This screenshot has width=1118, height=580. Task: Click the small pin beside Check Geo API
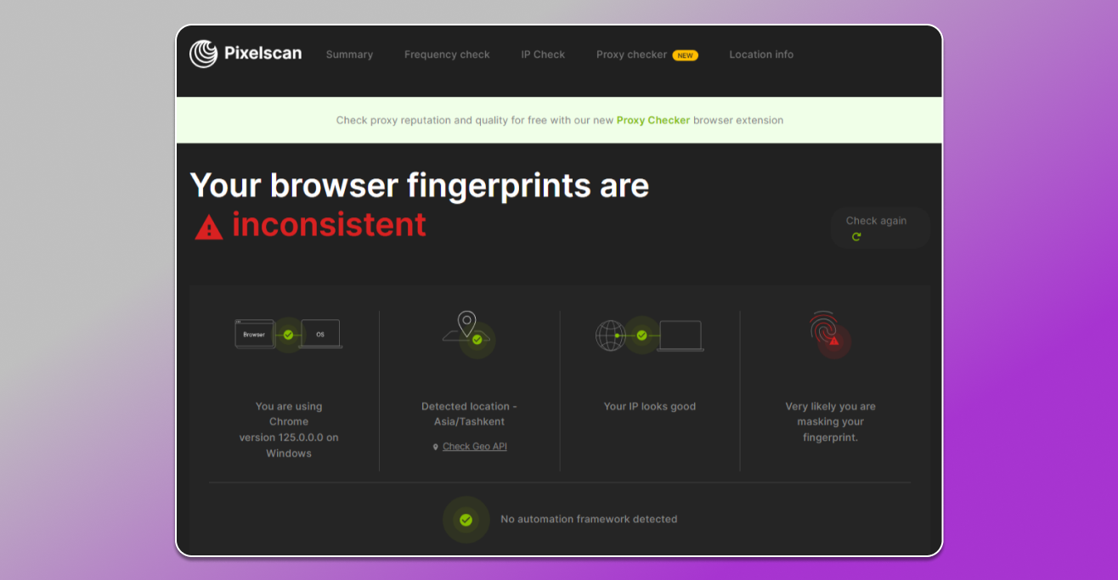click(x=436, y=447)
